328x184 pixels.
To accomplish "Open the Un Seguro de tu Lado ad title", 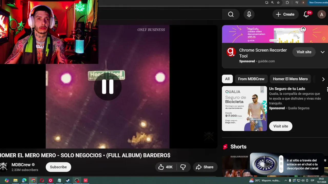I will tap(287, 89).
